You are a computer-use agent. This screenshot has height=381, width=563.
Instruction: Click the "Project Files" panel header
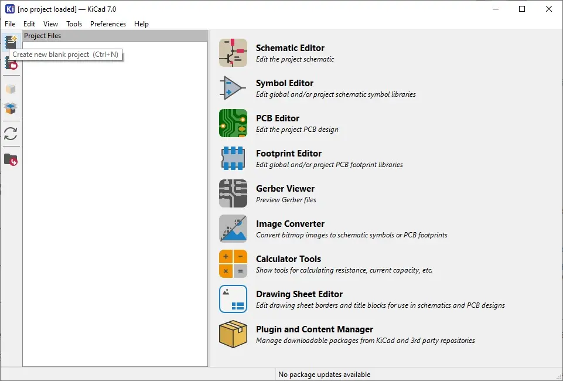[x=115, y=36]
